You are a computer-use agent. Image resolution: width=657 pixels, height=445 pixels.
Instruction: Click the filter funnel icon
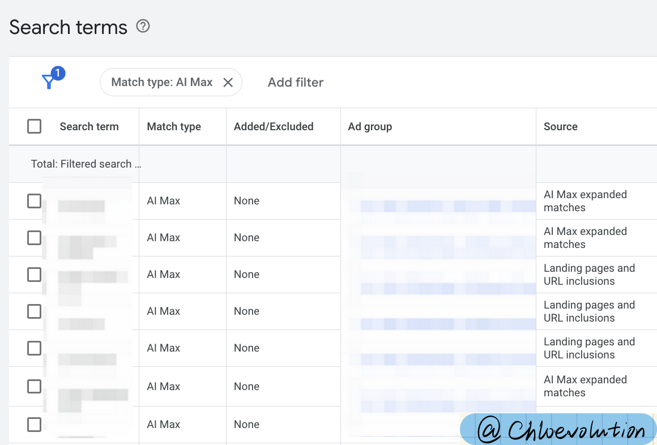(49, 82)
